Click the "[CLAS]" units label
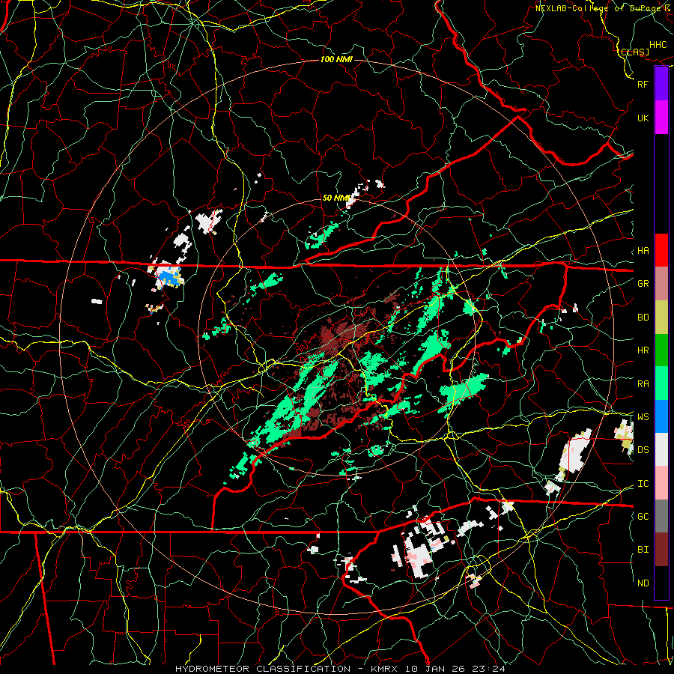This screenshot has width=674, height=674. click(633, 52)
